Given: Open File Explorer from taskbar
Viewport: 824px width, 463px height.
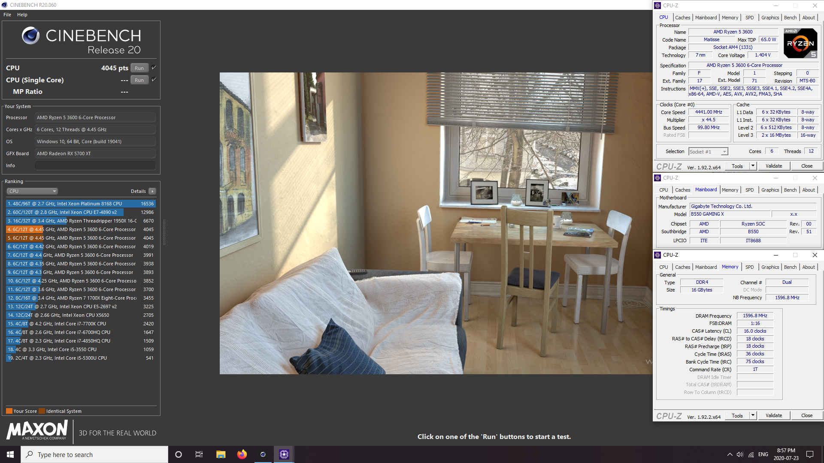Looking at the screenshot, I should click(221, 454).
